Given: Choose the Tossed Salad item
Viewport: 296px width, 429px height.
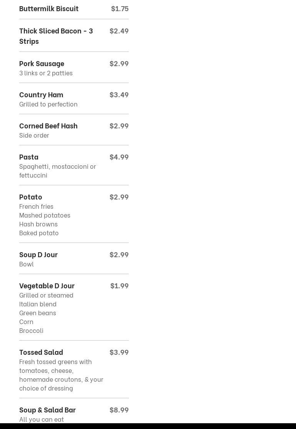Looking at the screenshot, I should pyautogui.click(x=41, y=352).
